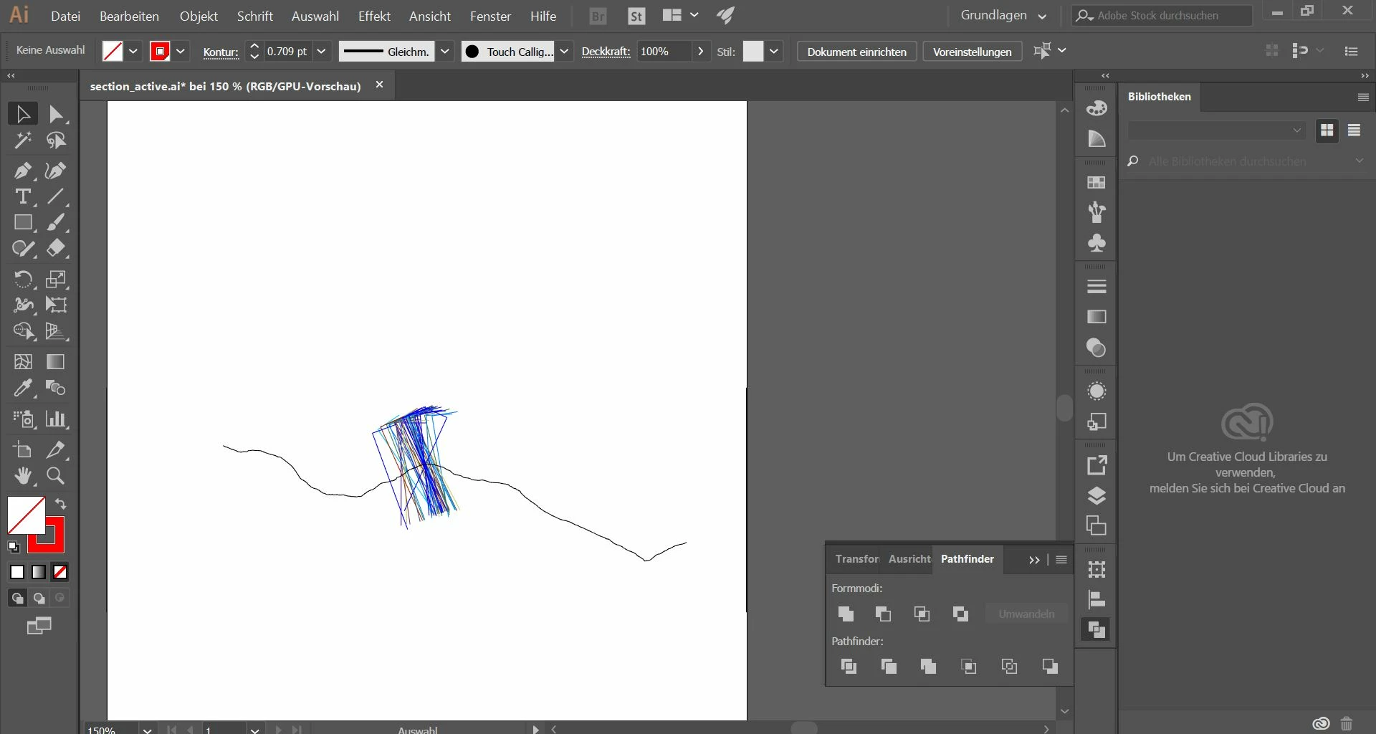Select the Column Graph tool

(56, 419)
